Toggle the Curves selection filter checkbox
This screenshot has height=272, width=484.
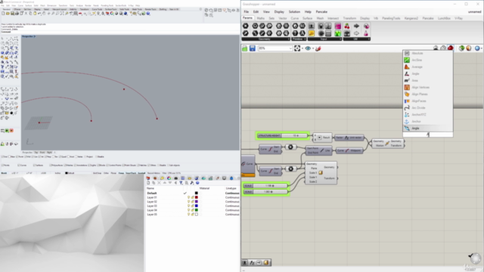[19, 165]
